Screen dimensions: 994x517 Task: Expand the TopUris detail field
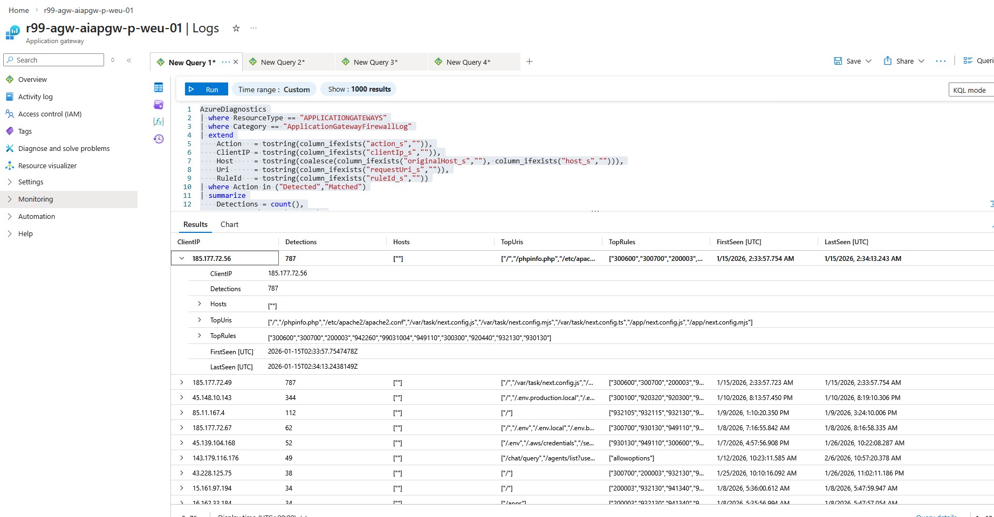200,320
